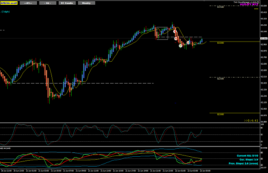Click the 21 Jun 15:00 time axis label
The image size is (268, 173).
[x=118, y=171]
